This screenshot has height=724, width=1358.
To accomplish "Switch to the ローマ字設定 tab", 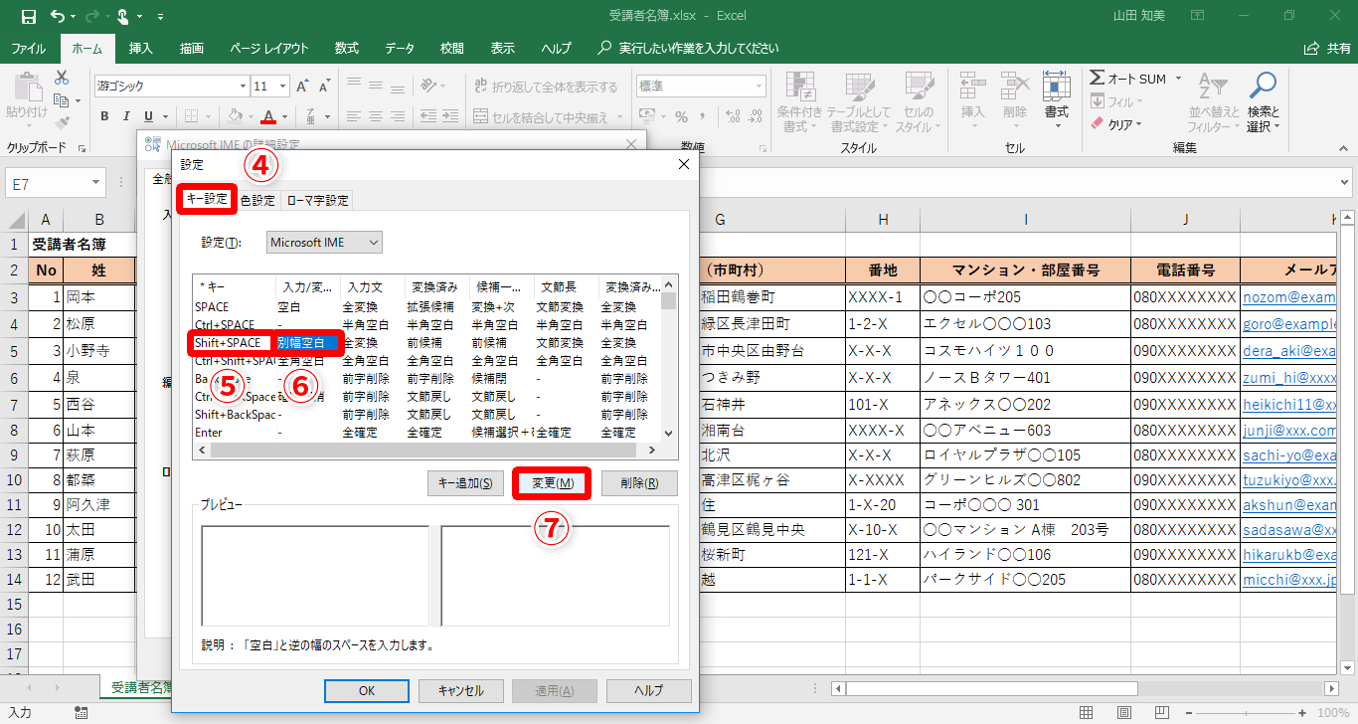I will (317, 200).
